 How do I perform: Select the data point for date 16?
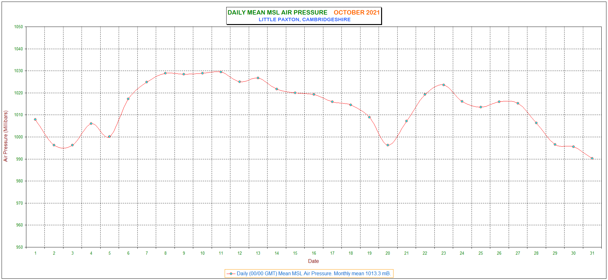tap(314, 94)
